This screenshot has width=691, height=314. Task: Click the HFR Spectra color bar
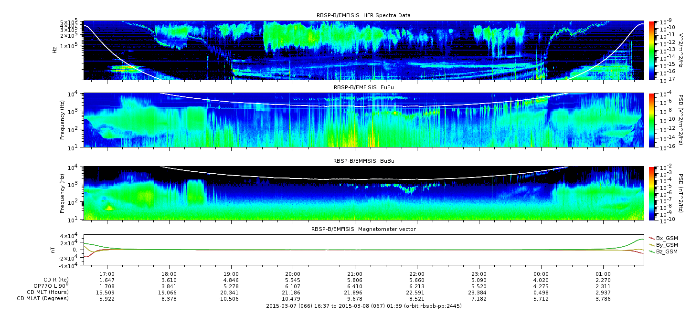[x=651, y=50]
